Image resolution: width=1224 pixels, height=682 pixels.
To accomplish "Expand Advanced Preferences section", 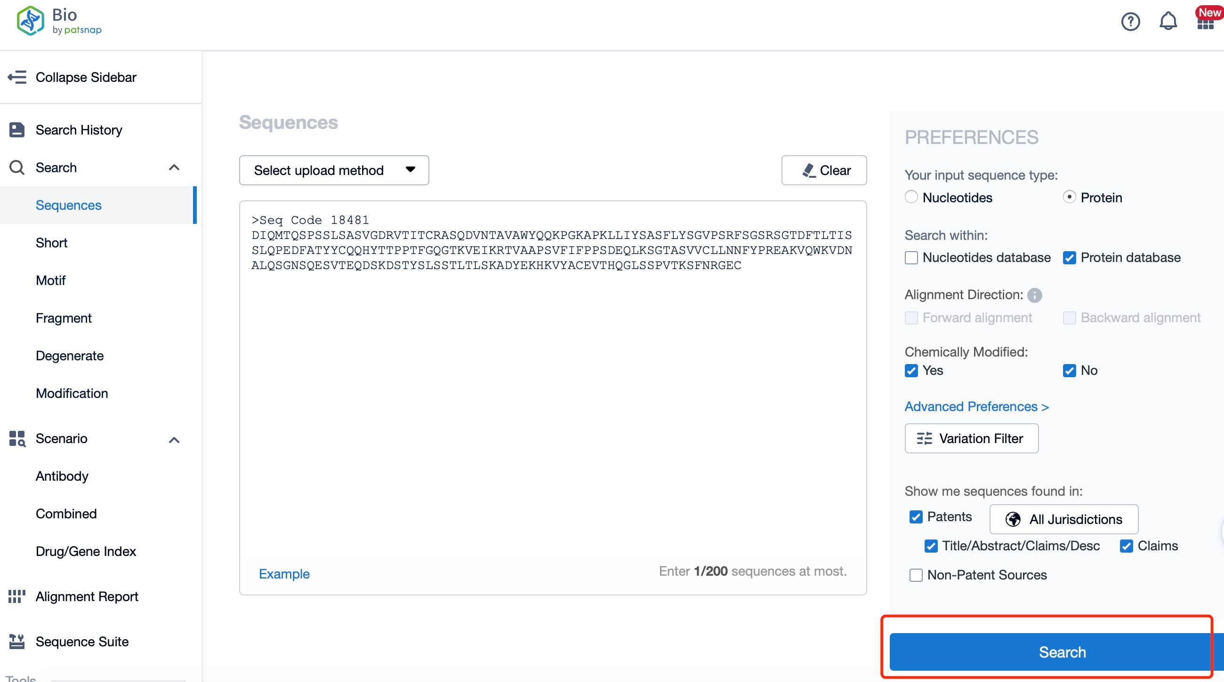I will [x=977, y=406].
